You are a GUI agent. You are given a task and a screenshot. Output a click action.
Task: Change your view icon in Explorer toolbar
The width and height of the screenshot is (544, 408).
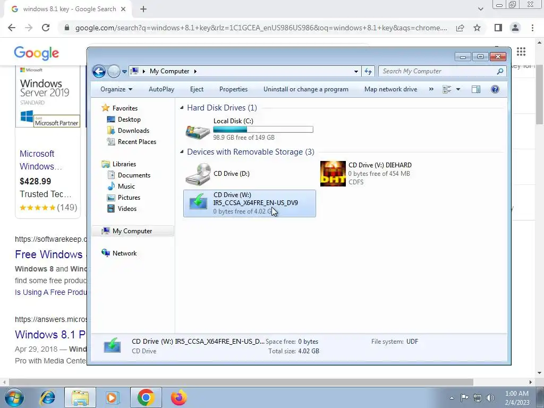click(447, 89)
